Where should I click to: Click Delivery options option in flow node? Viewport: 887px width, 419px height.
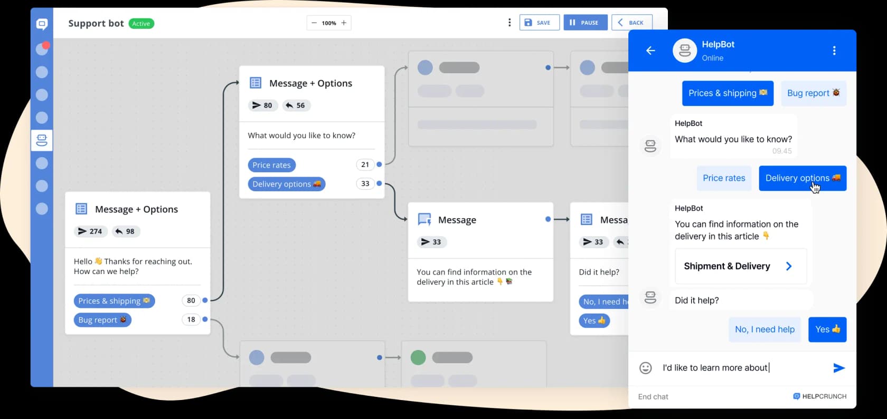[287, 184]
